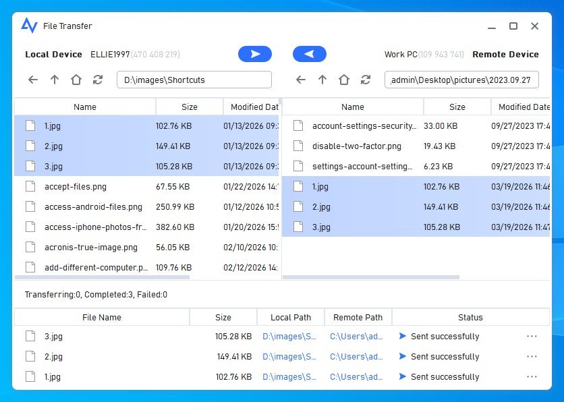Select accept-files.png in local list

[76, 187]
